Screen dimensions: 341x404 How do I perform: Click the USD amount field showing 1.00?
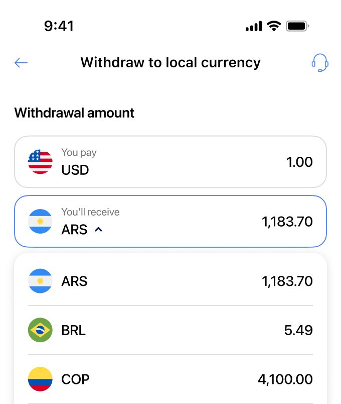(299, 161)
